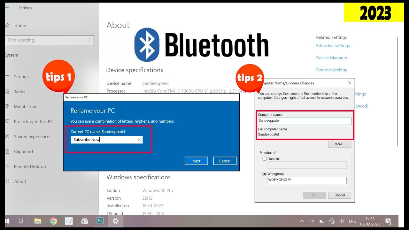Click Next in Rename your PC dialog

coord(196,161)
